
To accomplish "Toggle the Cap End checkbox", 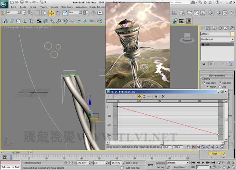I will [220, 83].
